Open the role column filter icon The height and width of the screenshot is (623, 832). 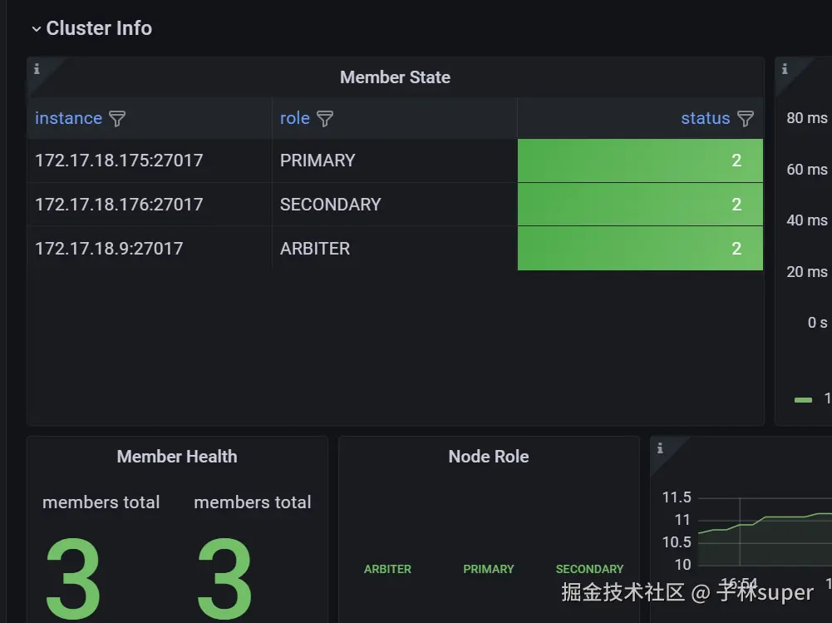click(x=325, y=118)
